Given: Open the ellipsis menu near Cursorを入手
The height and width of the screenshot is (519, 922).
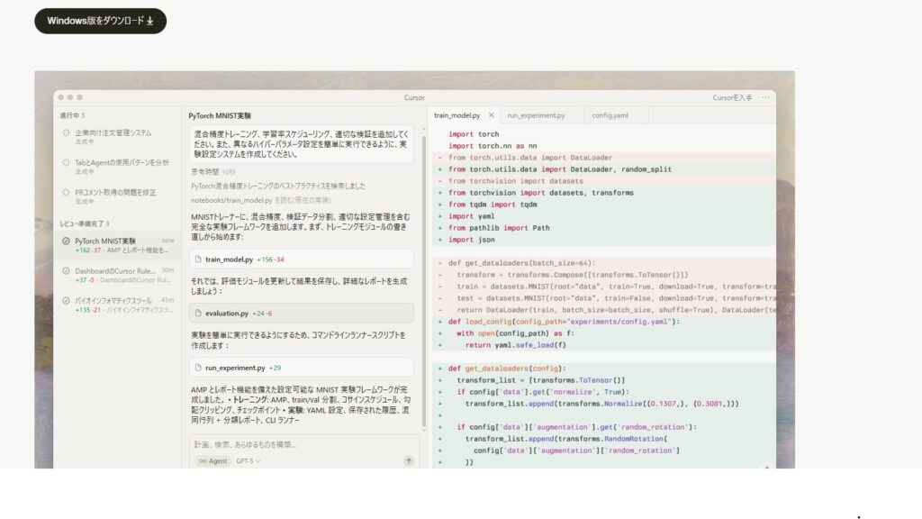Looking at the screenshot, I should (x=764, y=96).
